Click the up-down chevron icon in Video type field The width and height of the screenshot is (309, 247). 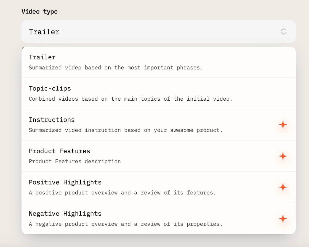point(284,31)
